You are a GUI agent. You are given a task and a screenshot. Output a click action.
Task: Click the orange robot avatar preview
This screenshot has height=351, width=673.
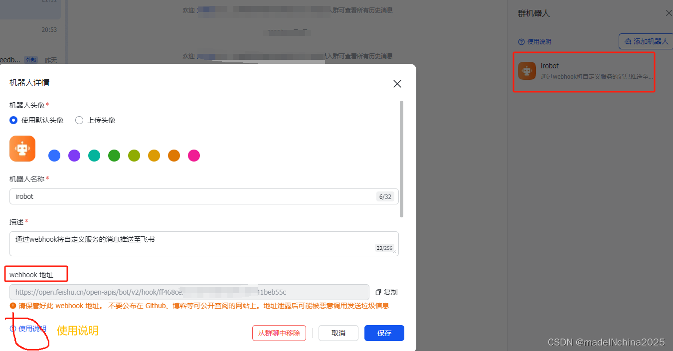(22, 149)
